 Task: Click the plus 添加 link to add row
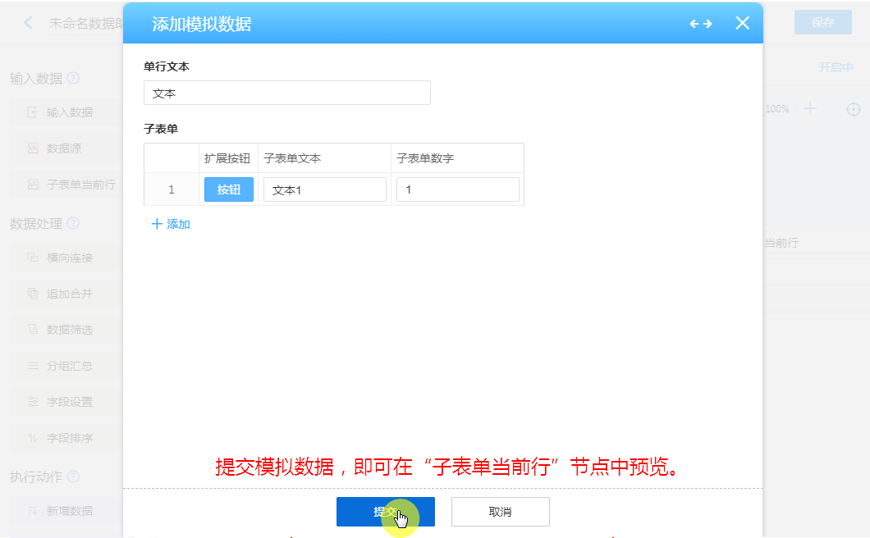tap(171, 224)
